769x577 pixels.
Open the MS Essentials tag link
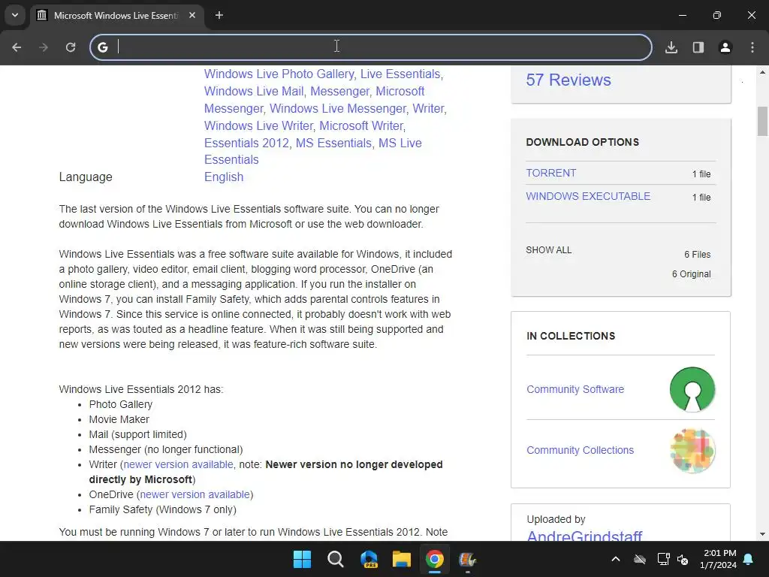pyautogui.click(x=333, y=143)
